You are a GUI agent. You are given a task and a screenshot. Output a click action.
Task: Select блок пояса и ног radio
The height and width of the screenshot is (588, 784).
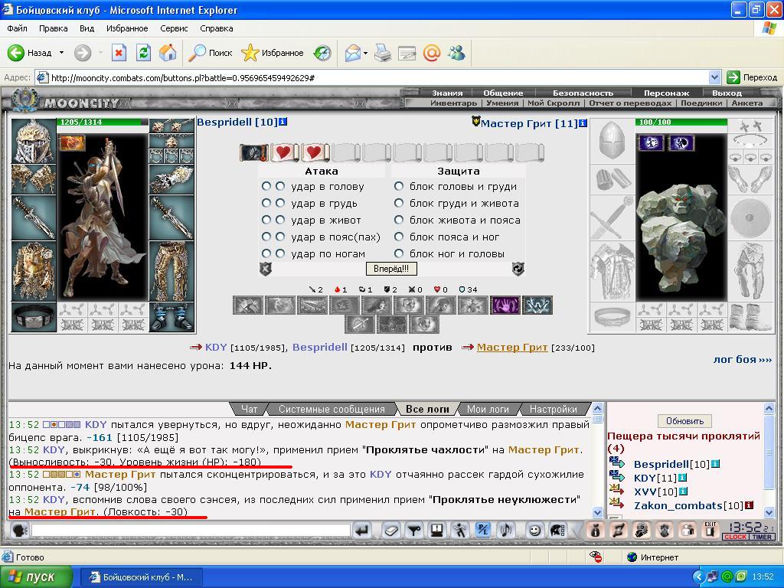point(398,237)
